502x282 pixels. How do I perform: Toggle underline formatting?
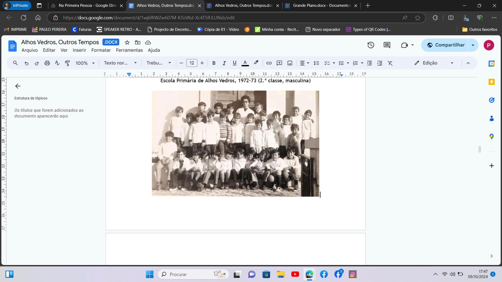[x=234, y=63]
